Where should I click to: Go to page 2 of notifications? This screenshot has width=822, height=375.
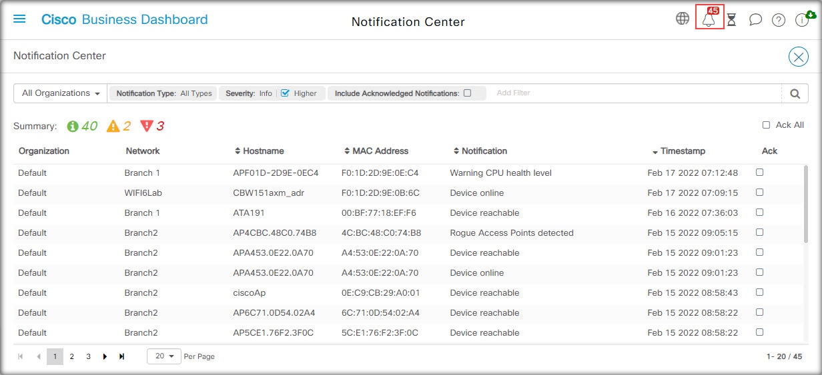71,356
